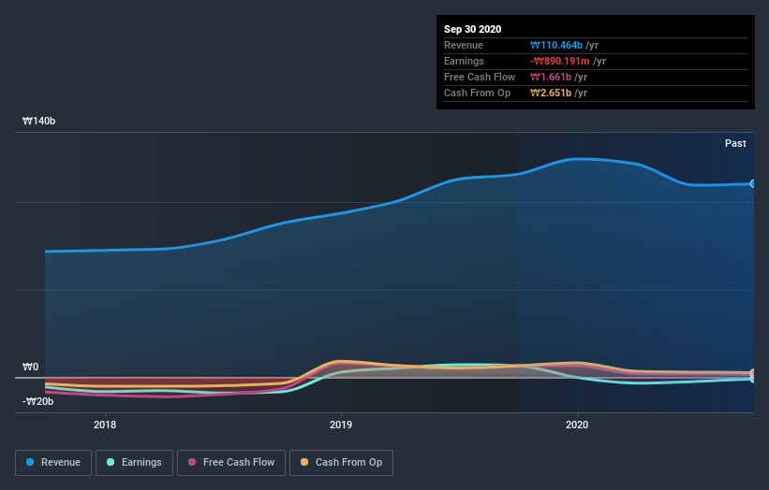Toggle the Cash From Op legend button
This screenshot has width=769, height=490.
[341, 463]
